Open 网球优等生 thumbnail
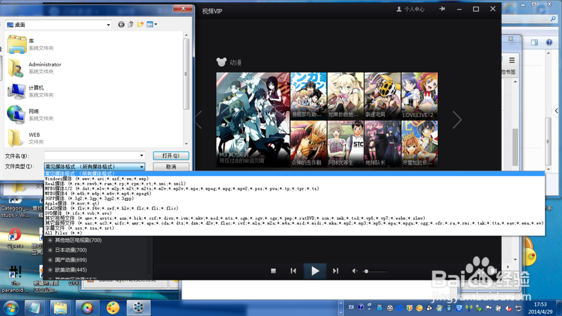The width and height of the screenshot is (562, 316). 346,144
